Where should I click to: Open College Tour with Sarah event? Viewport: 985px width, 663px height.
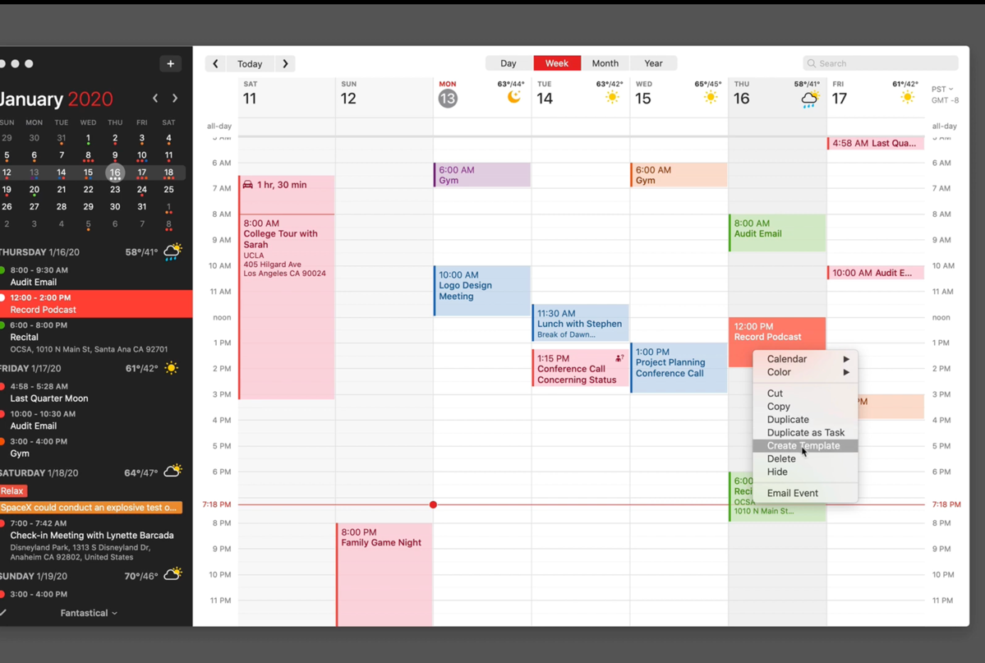(287, 306)
